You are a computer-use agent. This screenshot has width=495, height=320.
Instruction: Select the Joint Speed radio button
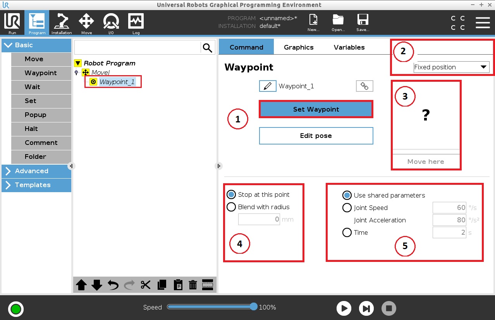click(x=347, y=208)
